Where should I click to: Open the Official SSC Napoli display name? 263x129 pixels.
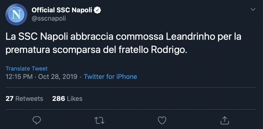tap(62, 10)
